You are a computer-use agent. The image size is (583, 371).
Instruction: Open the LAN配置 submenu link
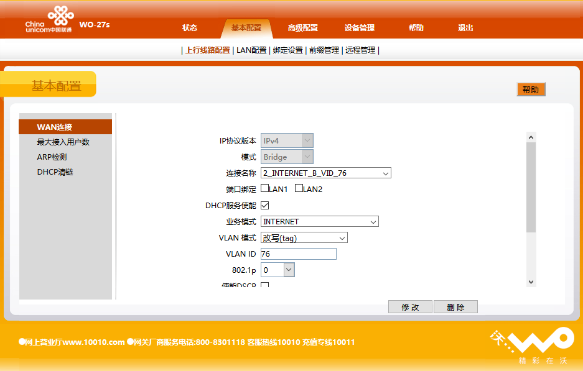[x=251, y=50]
